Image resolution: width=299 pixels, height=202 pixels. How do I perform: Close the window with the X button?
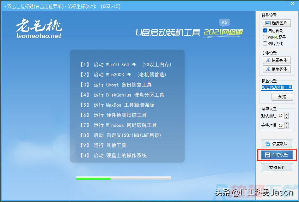pyautogui.click(x=293, y=3)
